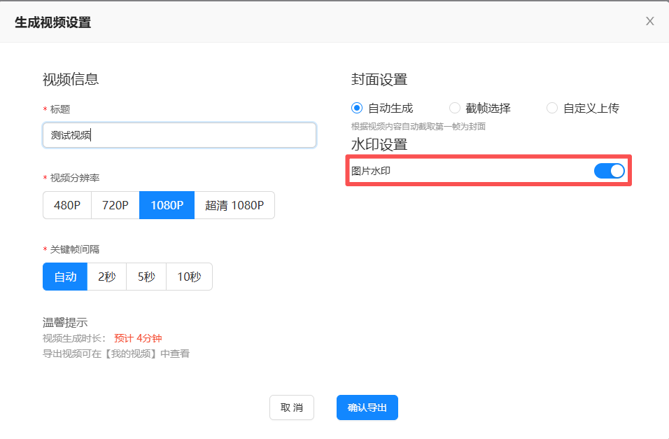Click the red 预计 4分钟 estimate text
The image size is (669, 439).
(138, 338)
